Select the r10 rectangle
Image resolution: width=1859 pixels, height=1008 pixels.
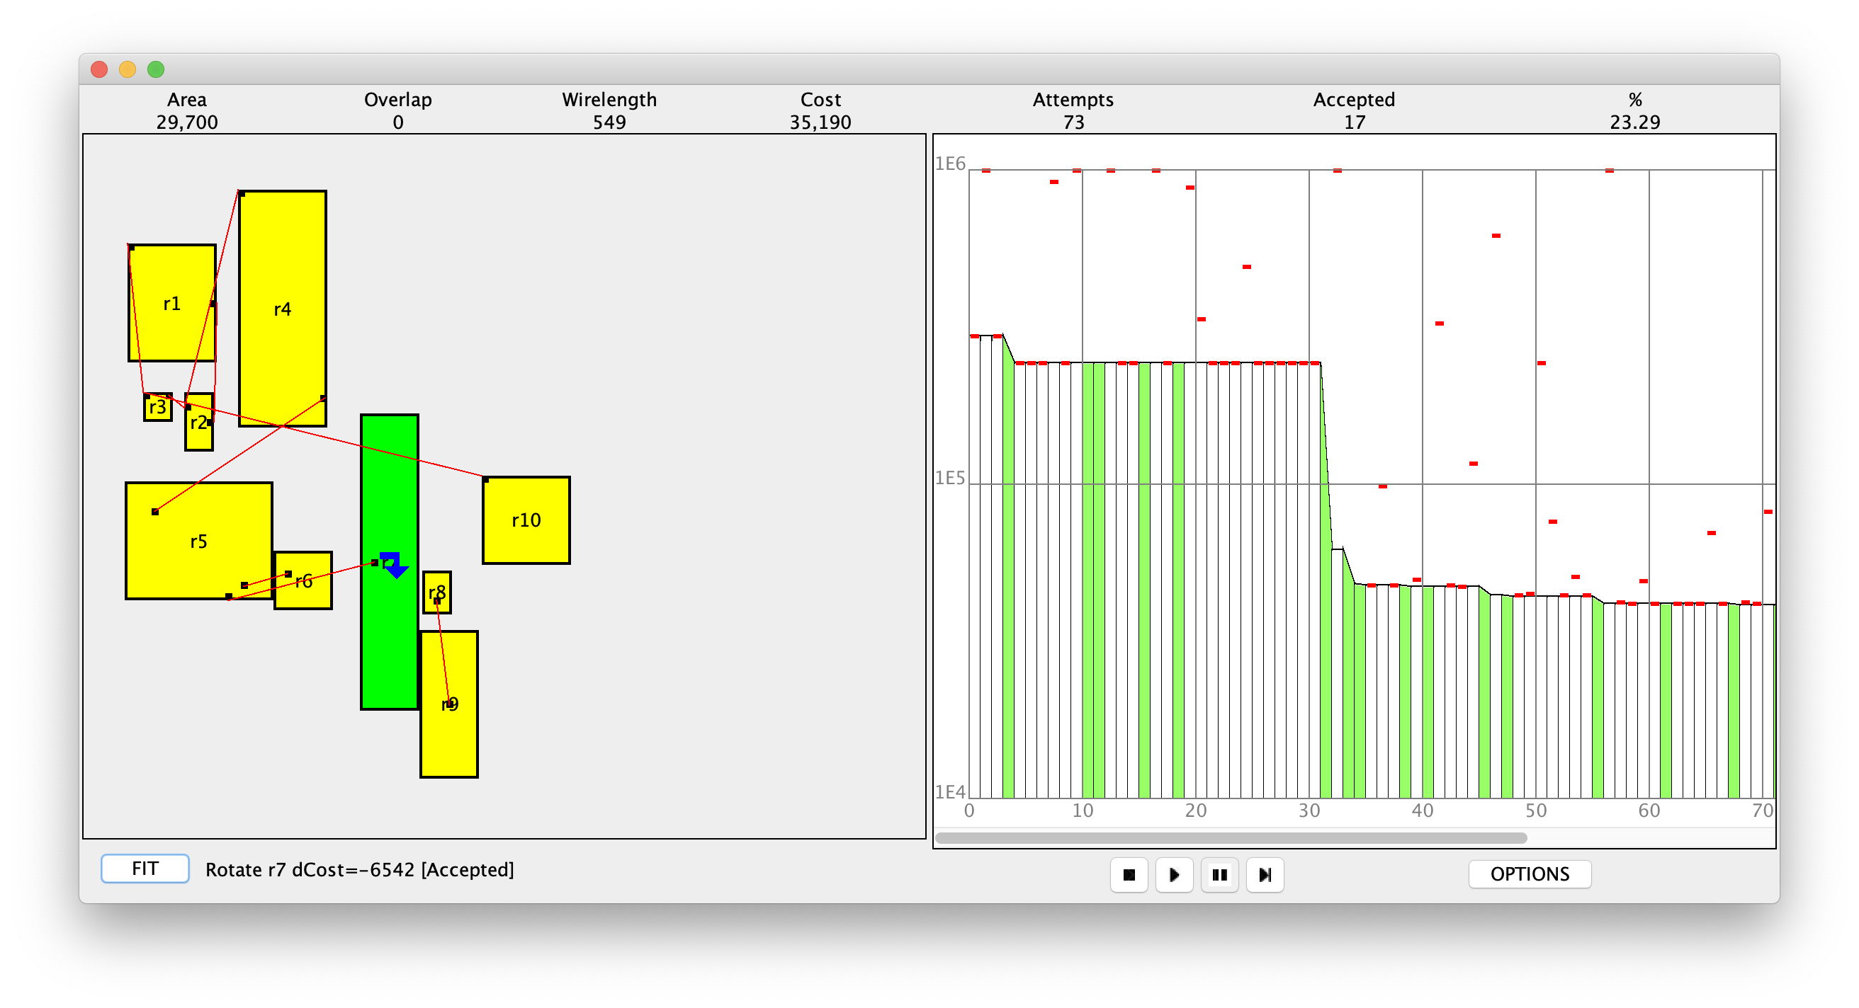click(x=526, y=520)
